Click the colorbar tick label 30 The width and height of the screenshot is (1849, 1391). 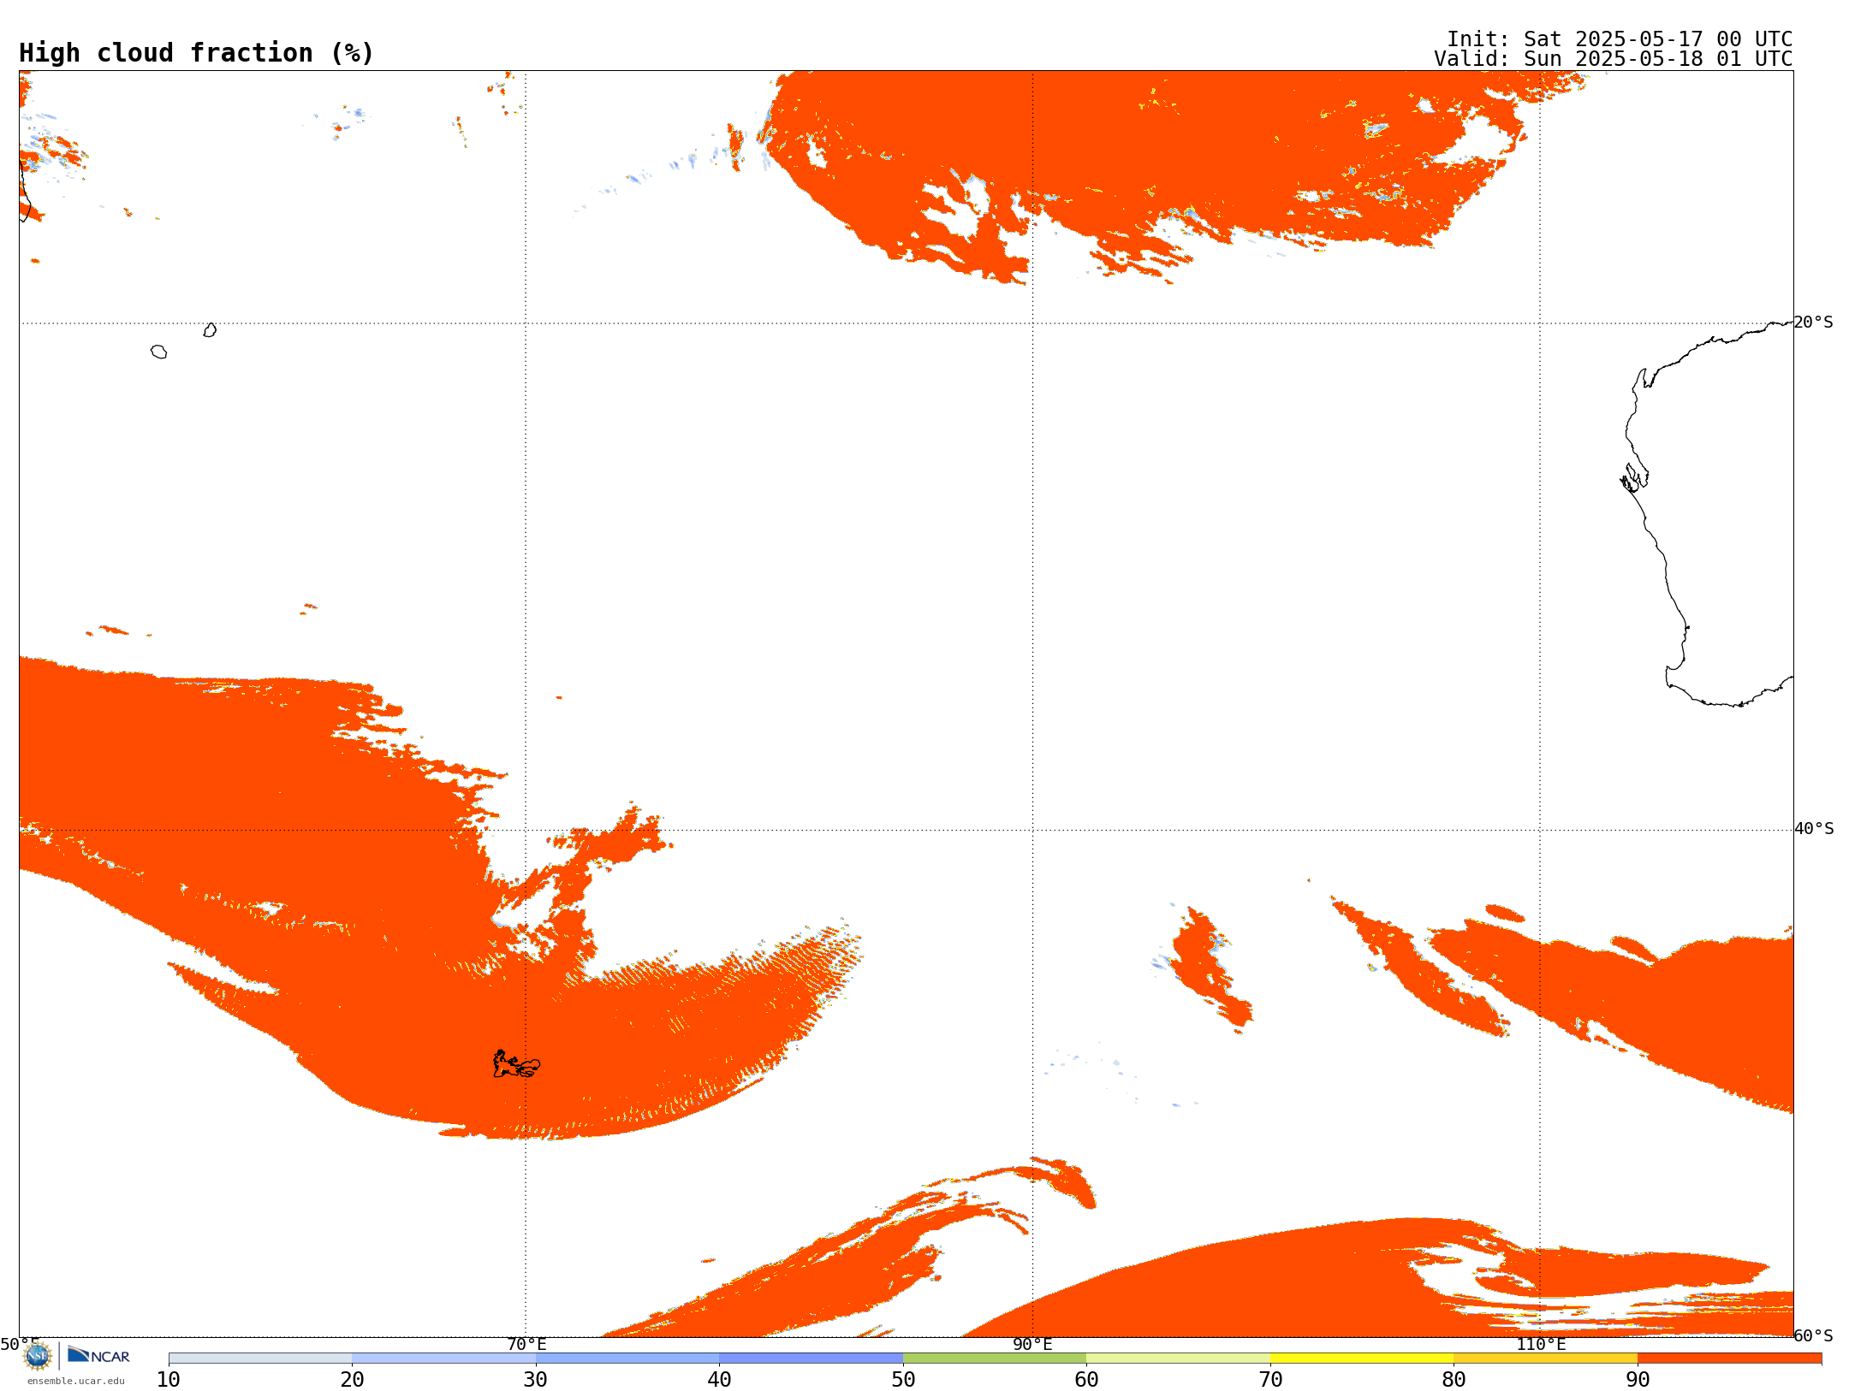pos(536,1380)
